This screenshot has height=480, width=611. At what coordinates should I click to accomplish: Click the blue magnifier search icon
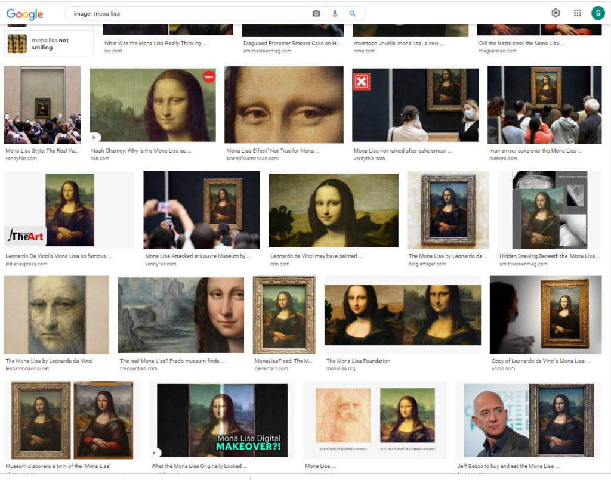(353, 13)
